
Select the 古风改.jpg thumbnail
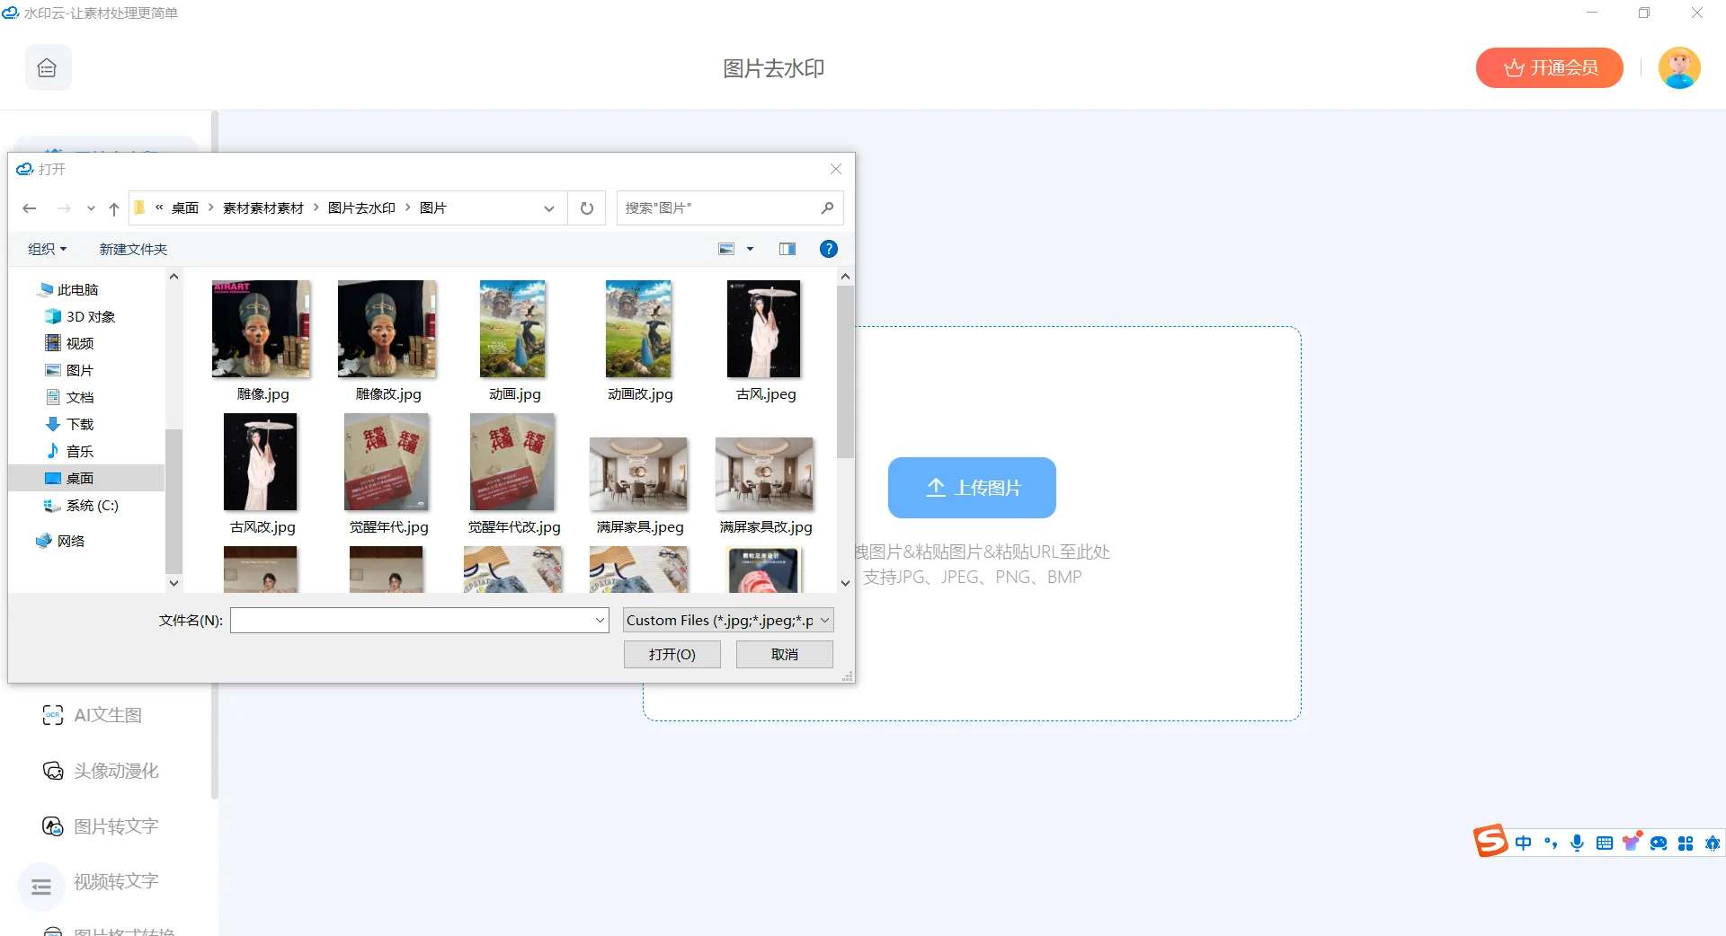tap(261, 462)
